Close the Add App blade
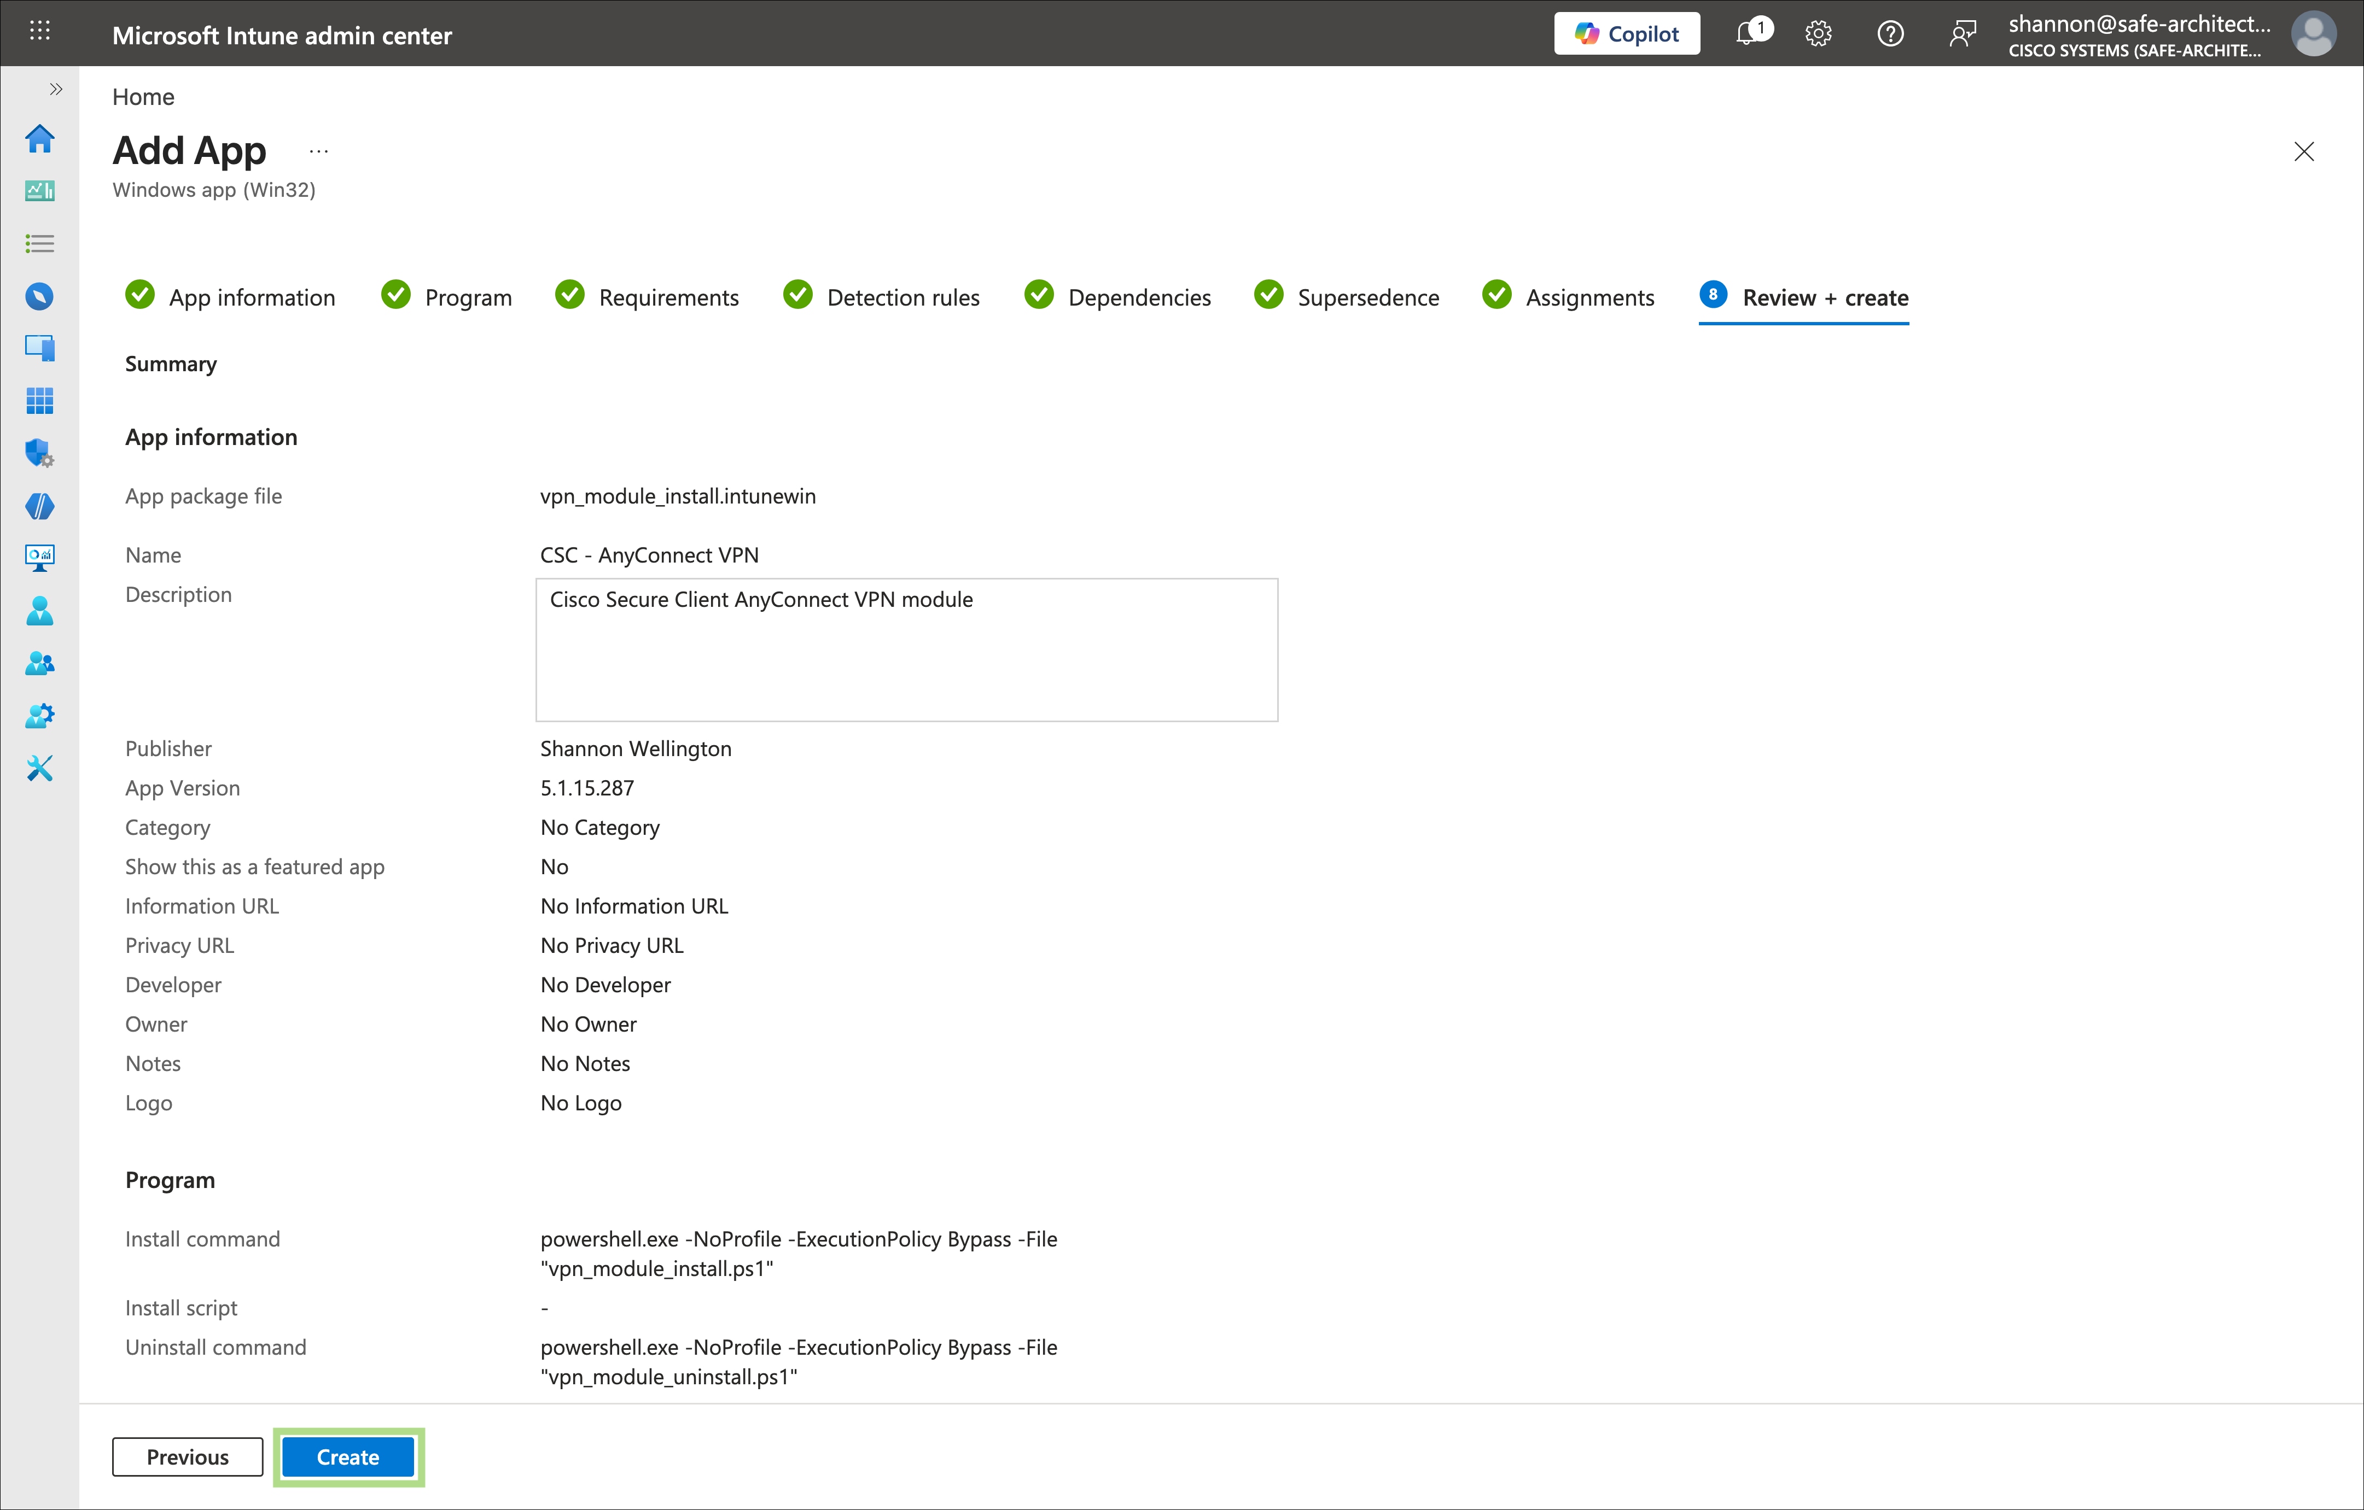 click(2303, 151)
